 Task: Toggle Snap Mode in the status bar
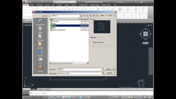[x=52, y=97]
